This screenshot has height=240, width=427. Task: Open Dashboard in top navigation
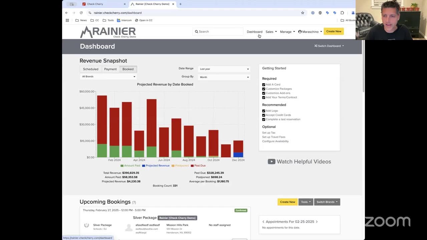(x=255, y=32)
